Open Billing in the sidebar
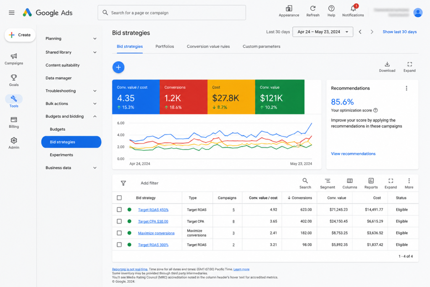Screen dimensions: 430x287 coord(14,122)
